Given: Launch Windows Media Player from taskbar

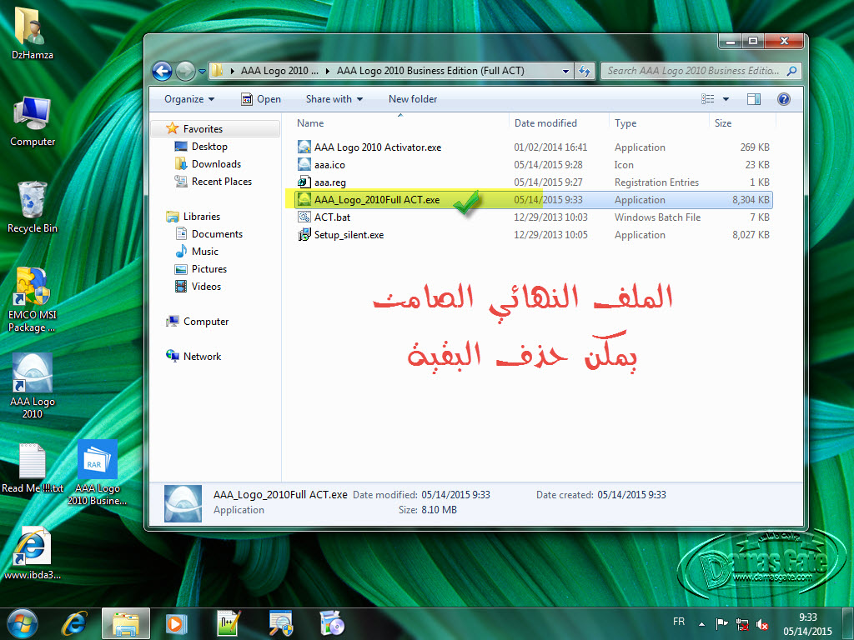Looking at the screenshot, I should click(176, 623).
